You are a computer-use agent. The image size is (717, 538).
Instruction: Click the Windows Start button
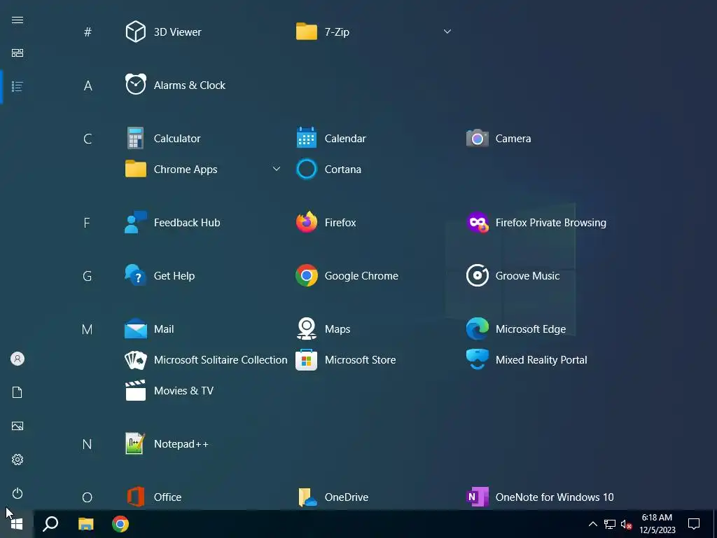pos(17,524)
